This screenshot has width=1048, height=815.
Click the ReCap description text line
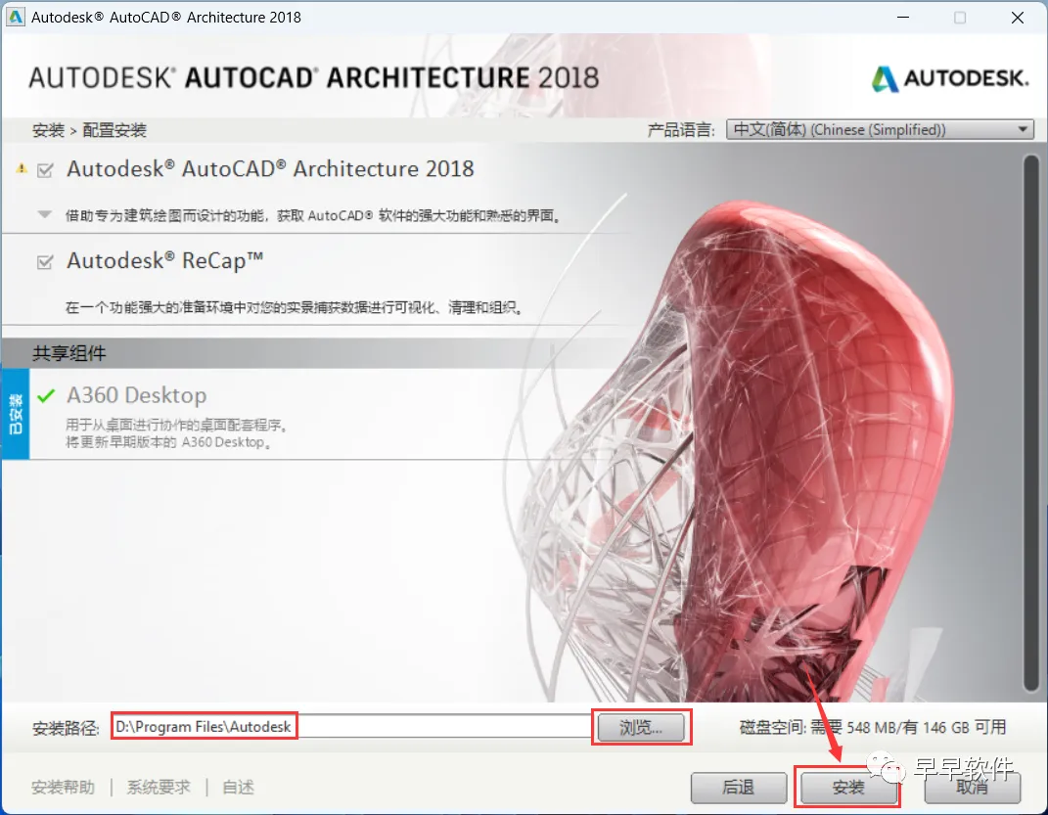coord(295,307)
